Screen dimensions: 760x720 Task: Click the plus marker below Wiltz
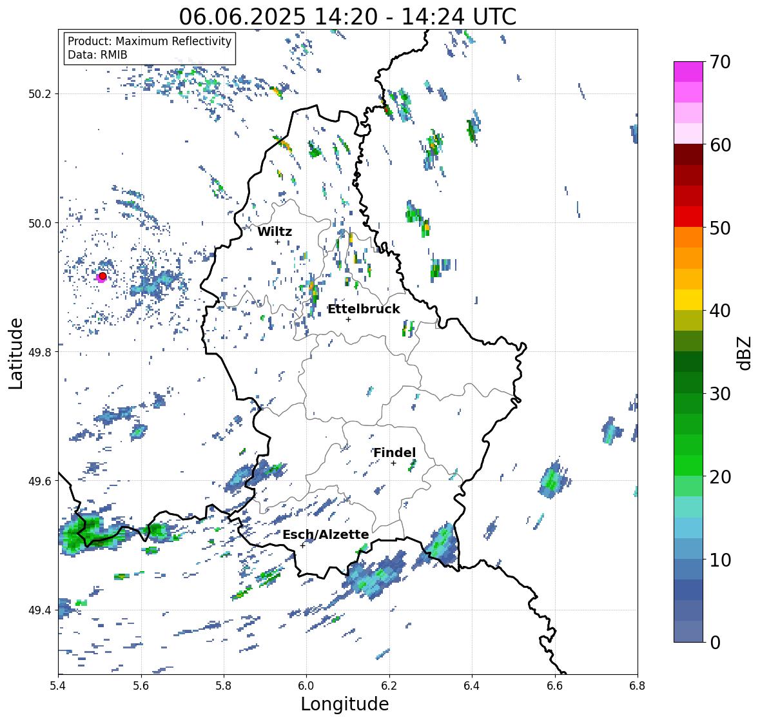277,242
